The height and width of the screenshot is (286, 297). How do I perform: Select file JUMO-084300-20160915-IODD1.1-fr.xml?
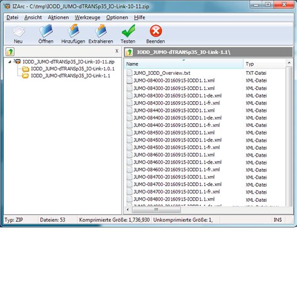[x=177, y=103]
